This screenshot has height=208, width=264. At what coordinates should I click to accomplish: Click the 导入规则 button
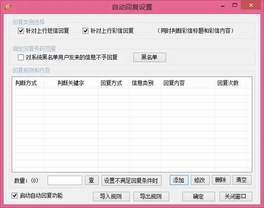(111, 196)
